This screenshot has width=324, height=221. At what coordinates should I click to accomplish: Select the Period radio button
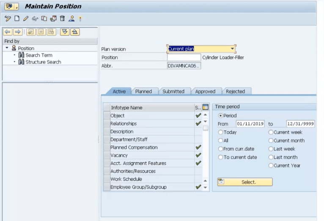click(x=220, y=116)
